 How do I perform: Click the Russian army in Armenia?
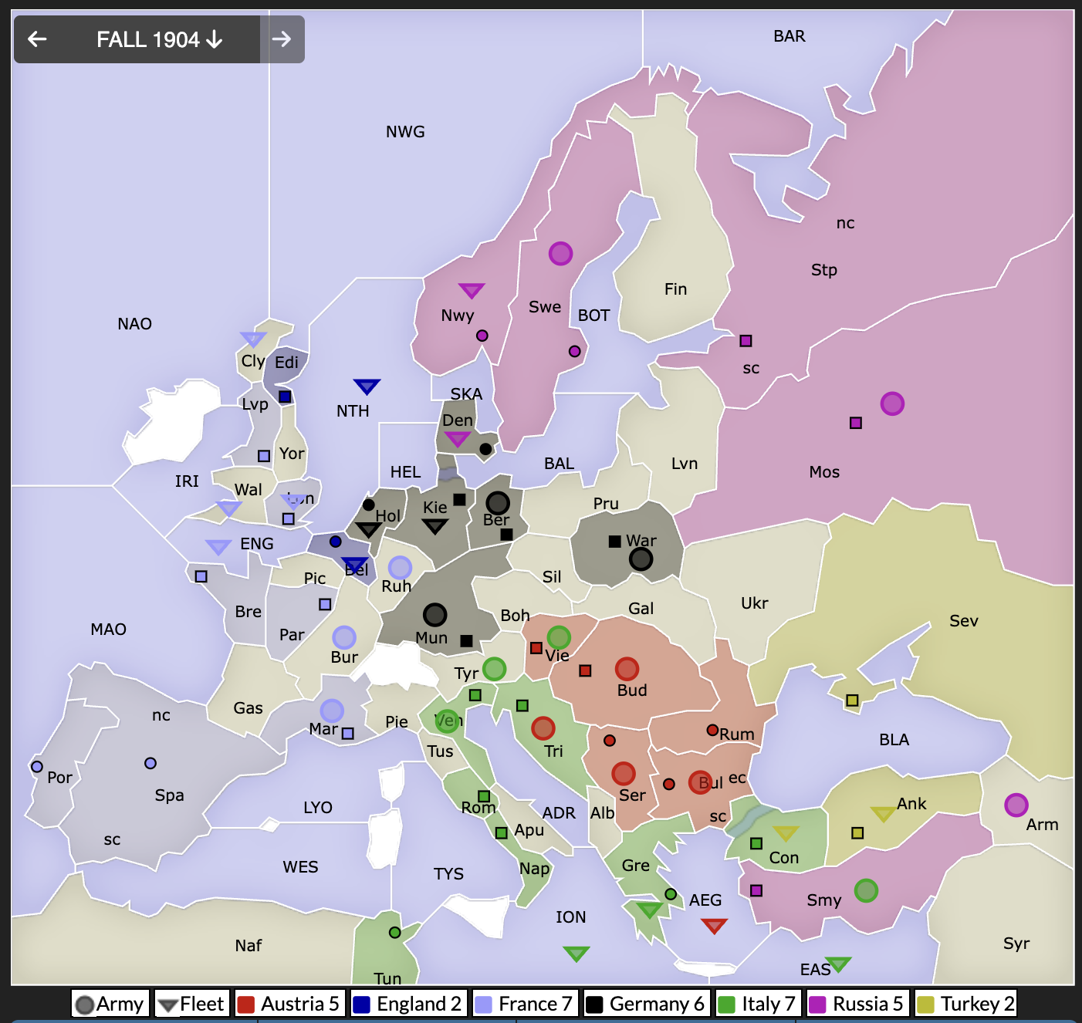pos(1016,805)
